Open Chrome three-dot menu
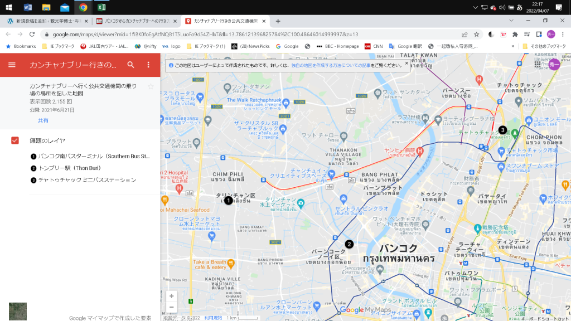The height and width of the screenshot is (321, 571). [x=563, y=34]
